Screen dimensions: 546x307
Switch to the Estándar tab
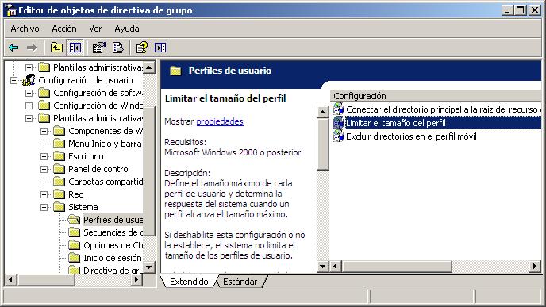click(240, 282)
